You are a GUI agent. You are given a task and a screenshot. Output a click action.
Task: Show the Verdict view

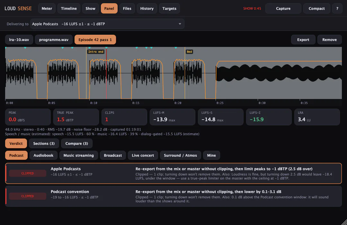[16, 143]
